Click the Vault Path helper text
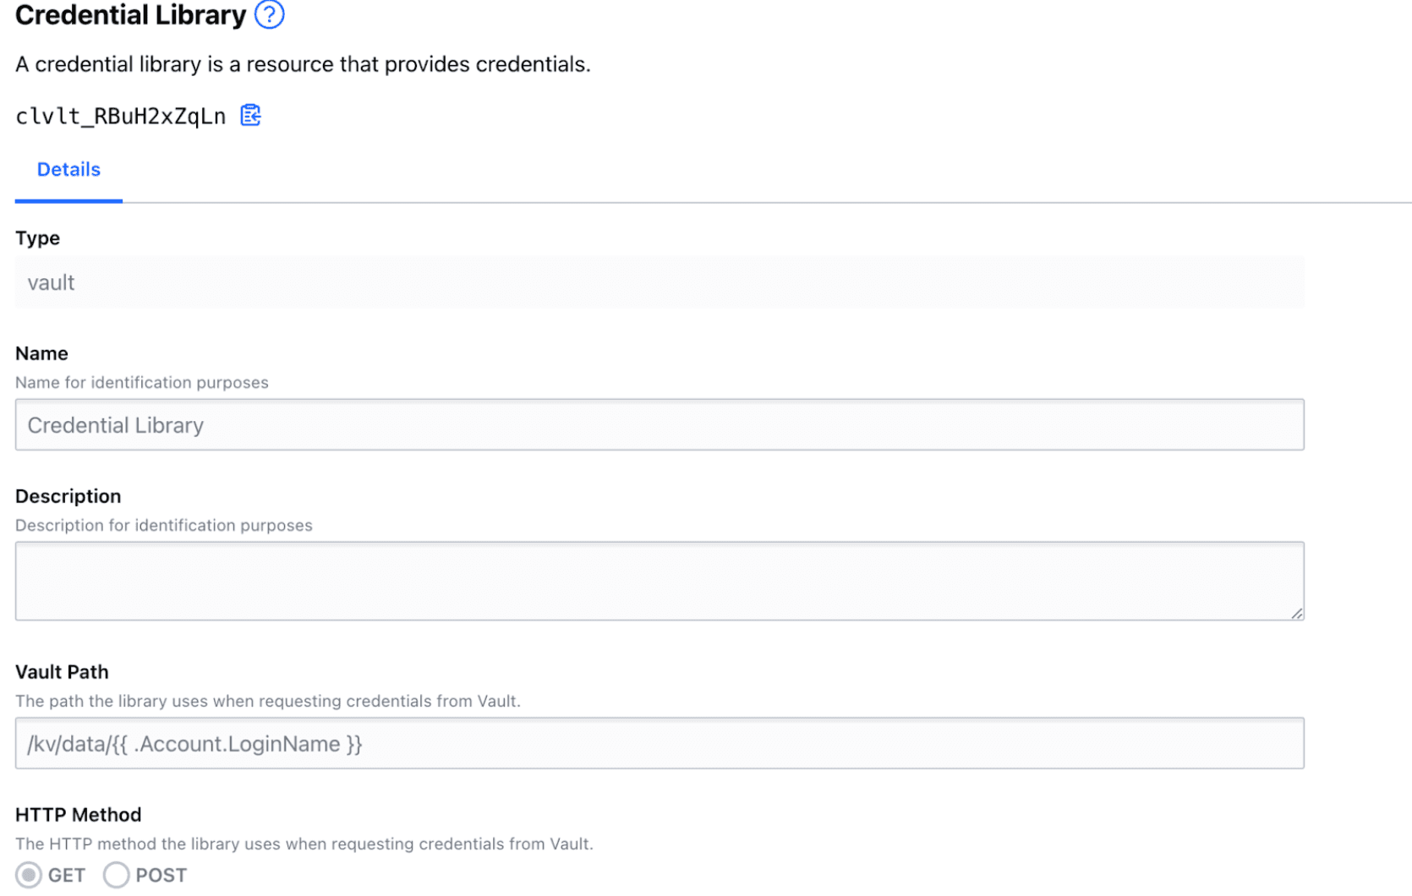This screenshot has height=896, width=1412. click(268, 702)
